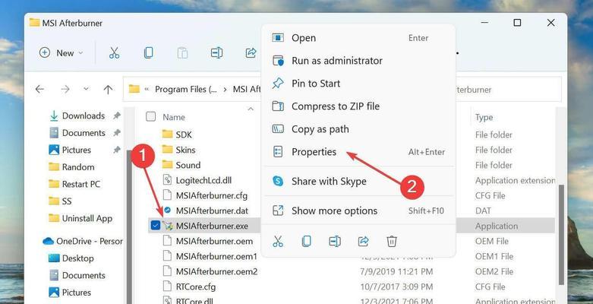The image size is (593, 304).
Task: Click the Share icon in the context menu
Action: coord(364,241)
